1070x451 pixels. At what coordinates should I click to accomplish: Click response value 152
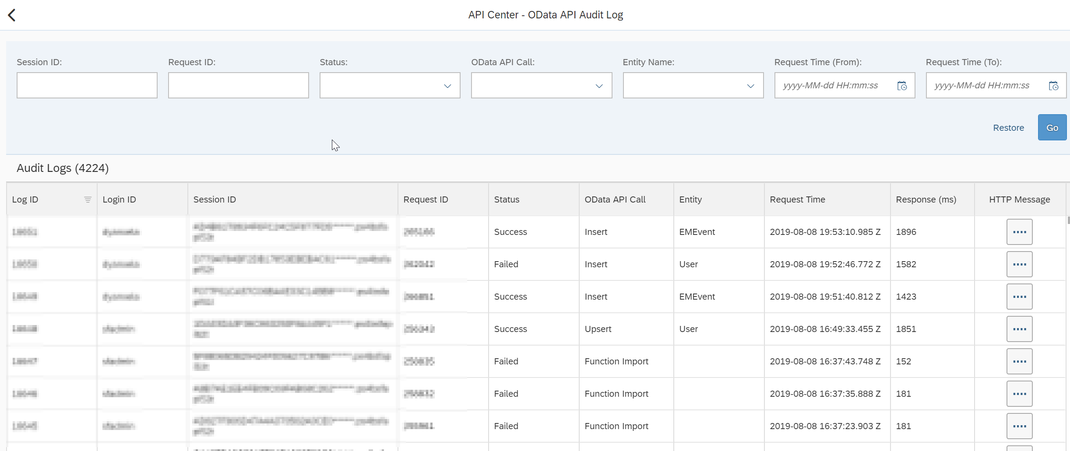click(x=903, y=361)
